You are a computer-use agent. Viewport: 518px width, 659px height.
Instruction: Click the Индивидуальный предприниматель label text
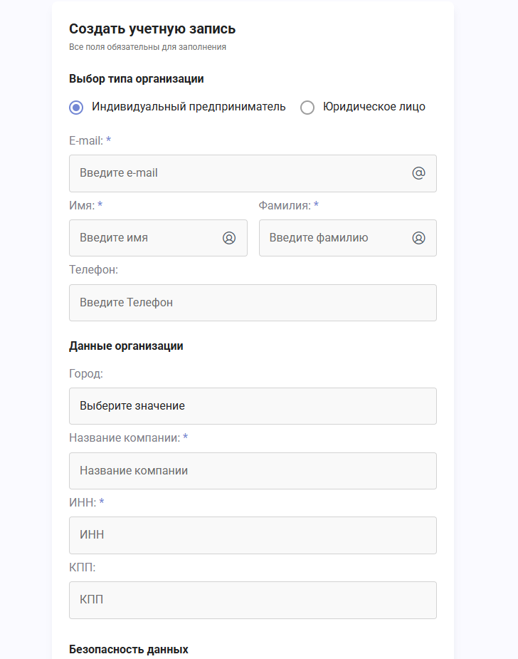[189, 107]
